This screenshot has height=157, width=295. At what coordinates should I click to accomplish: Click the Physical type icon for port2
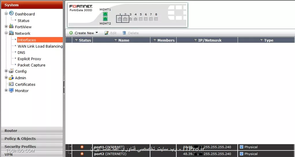tap(242, 154)
